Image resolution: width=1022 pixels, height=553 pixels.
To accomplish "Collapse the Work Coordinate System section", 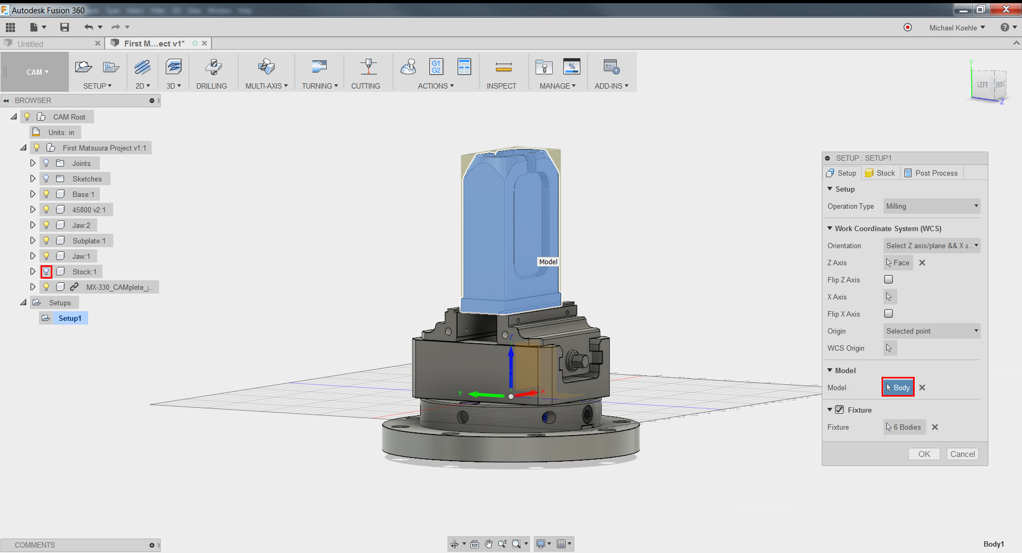I will 830,228.
